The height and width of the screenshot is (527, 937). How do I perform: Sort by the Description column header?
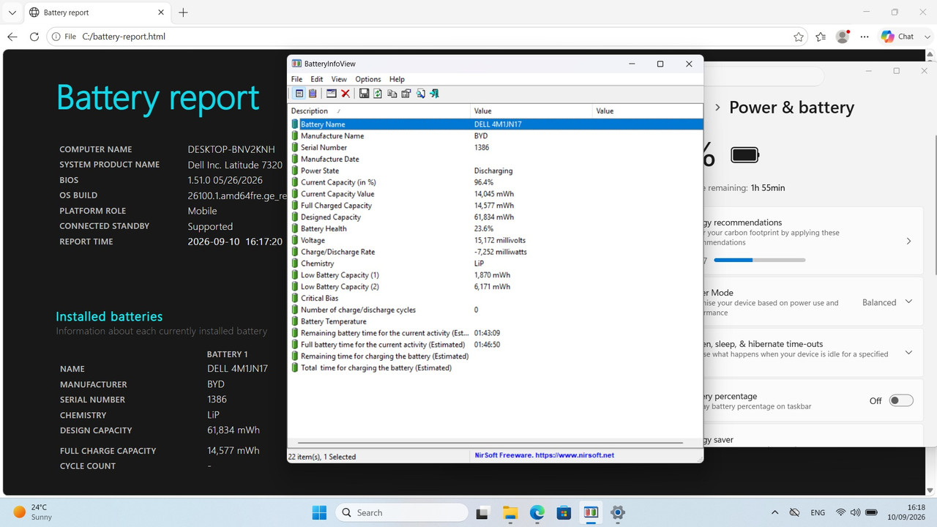[x=379, y=111]
